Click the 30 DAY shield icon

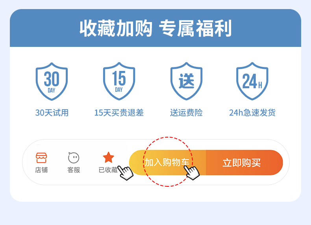click(52, 82)
